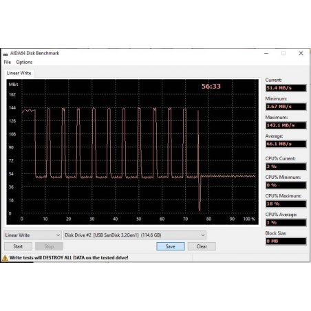Clear the benchmark graph

[x=202, y=246]
